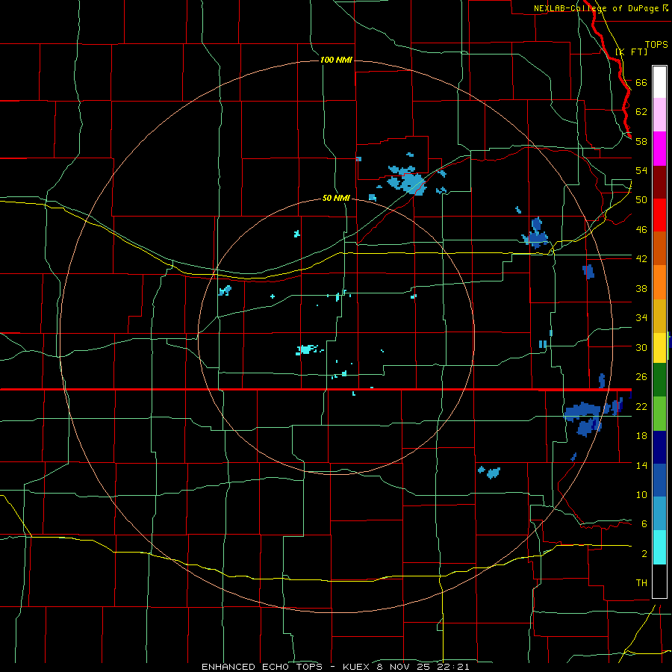This screenshot has height=672, width=672.
Task: Pick the bright orange legend swatch
Action: pyautogui.click(x=659, y=282)
